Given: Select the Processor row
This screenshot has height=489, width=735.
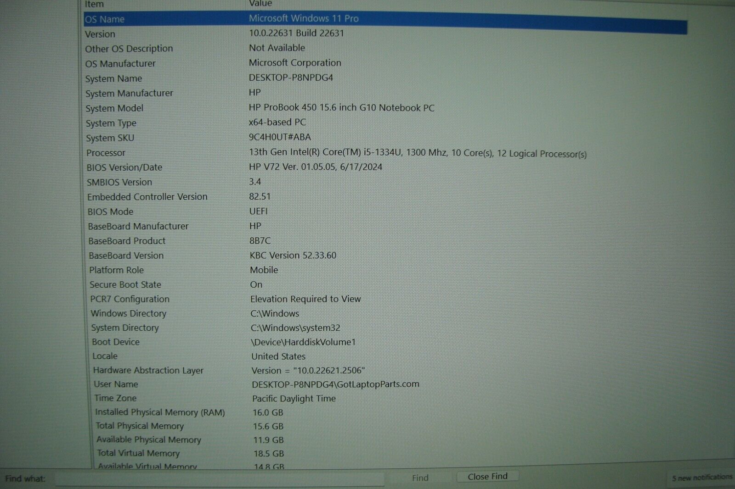Looking at the screenshot, I should [106, 153].
